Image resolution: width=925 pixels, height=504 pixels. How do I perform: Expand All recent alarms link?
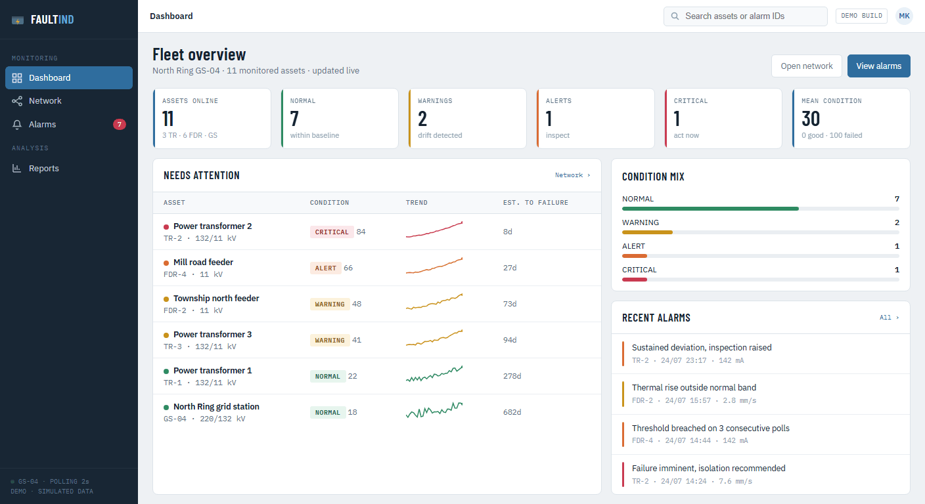(x=890, y=318)
